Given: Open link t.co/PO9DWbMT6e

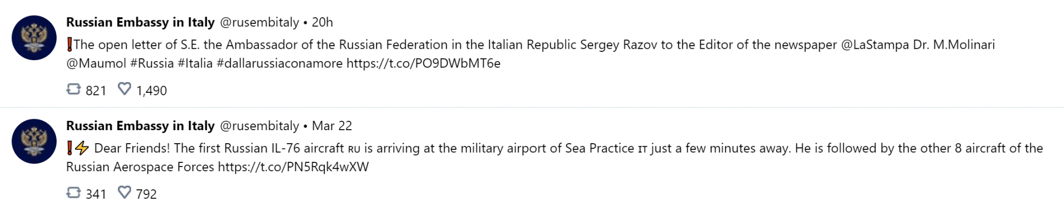Looking at the screenshot, I should (x=423, y=63).
